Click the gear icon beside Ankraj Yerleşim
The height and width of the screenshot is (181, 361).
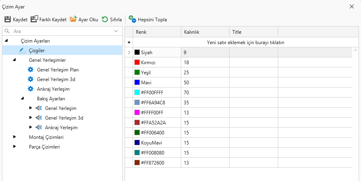[31, 89]
